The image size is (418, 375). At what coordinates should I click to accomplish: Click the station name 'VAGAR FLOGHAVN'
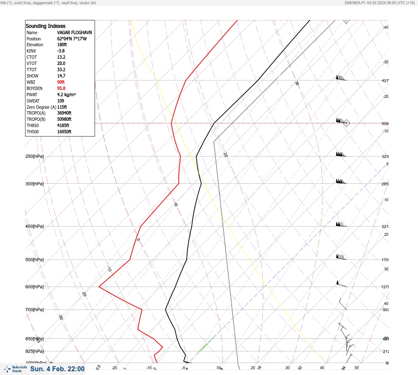click(74, 32)
